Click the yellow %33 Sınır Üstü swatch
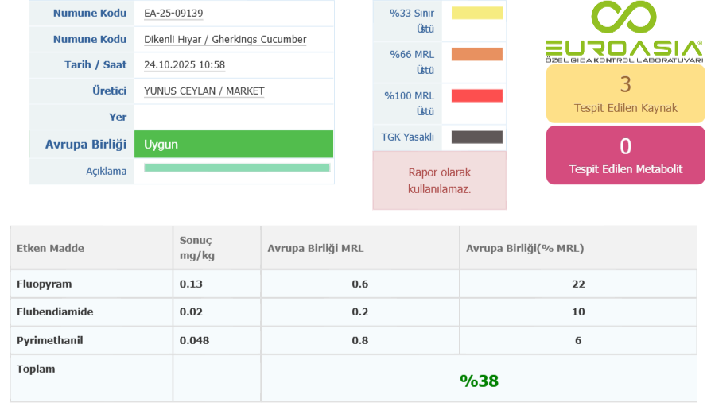This screenshot has height=418, width=707. [477, 13]
